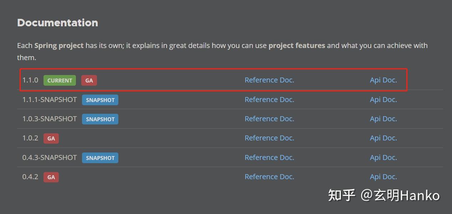This screenshot has height=214, width=452.
Task: Click the GA badge beside version 1.0.2
Action: (x=51, y=138)
